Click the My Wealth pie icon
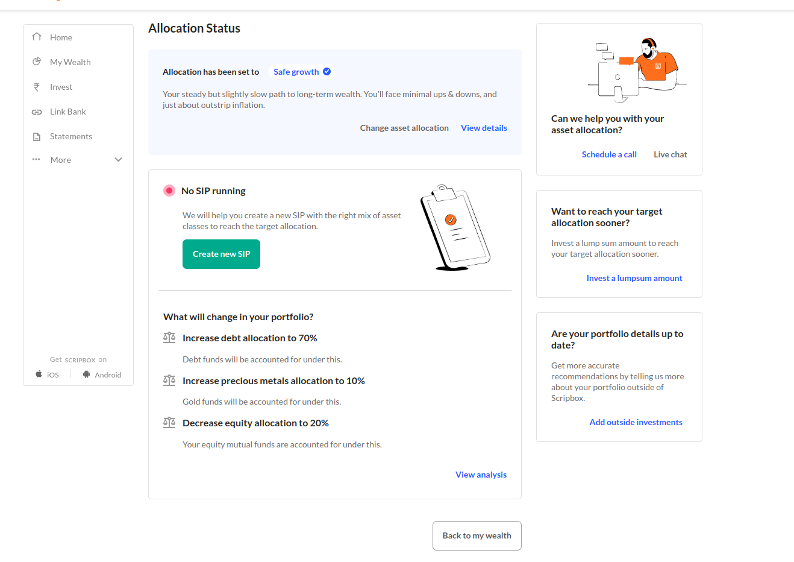The image size is (794, 562). (x=37, y=62)
